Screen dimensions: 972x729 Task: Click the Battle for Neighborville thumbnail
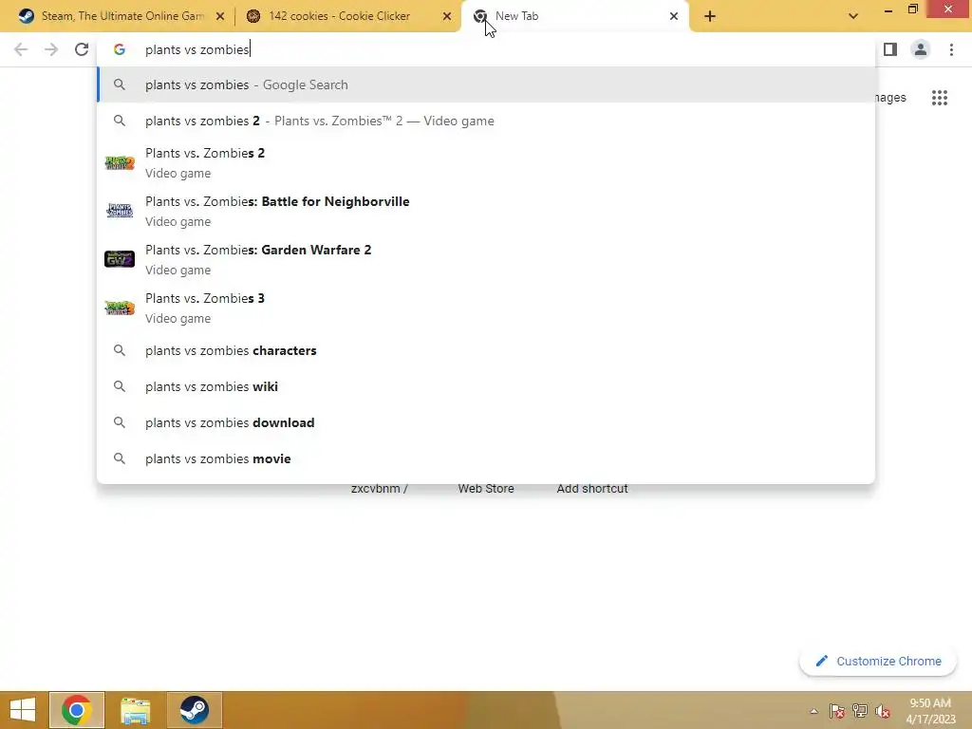click(120, 211)
